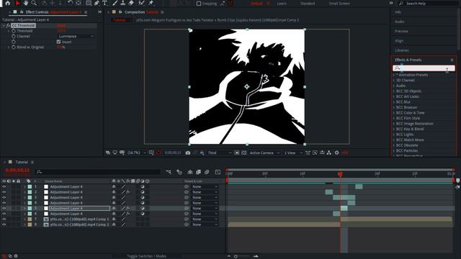Click layer 7 tan label color swatch
Screen dimensions: 461x259
(x=30, y=219)
